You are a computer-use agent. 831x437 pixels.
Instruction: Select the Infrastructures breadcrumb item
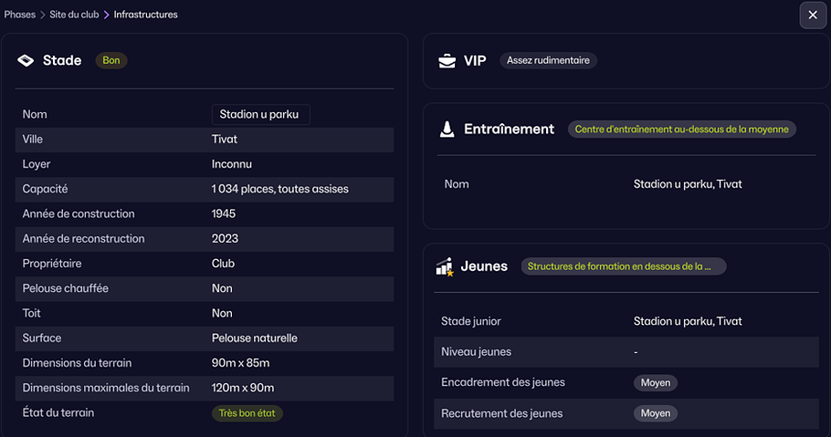click(146, 15)
